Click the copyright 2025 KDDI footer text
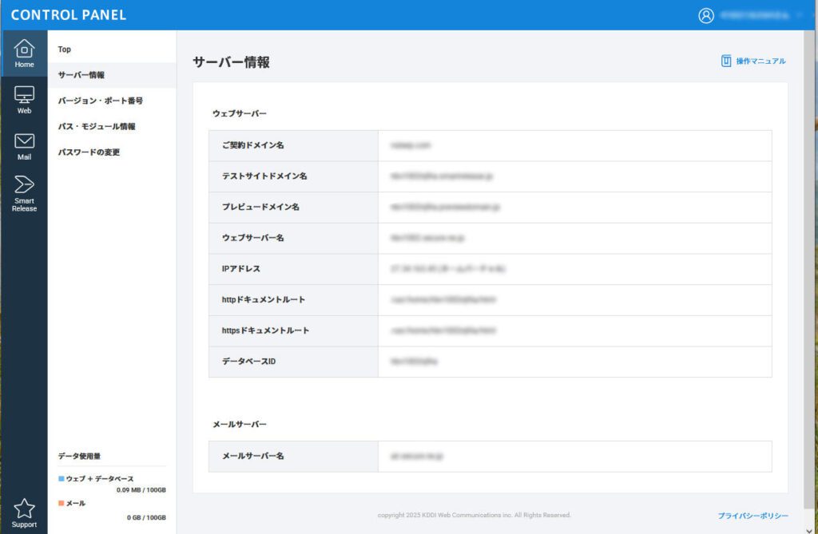This screenshot has height=534, width=818. (474, 515)
